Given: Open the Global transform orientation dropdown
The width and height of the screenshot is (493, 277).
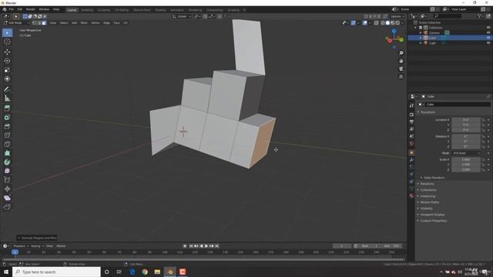Looking at the screenshot, I should [182, 16].
